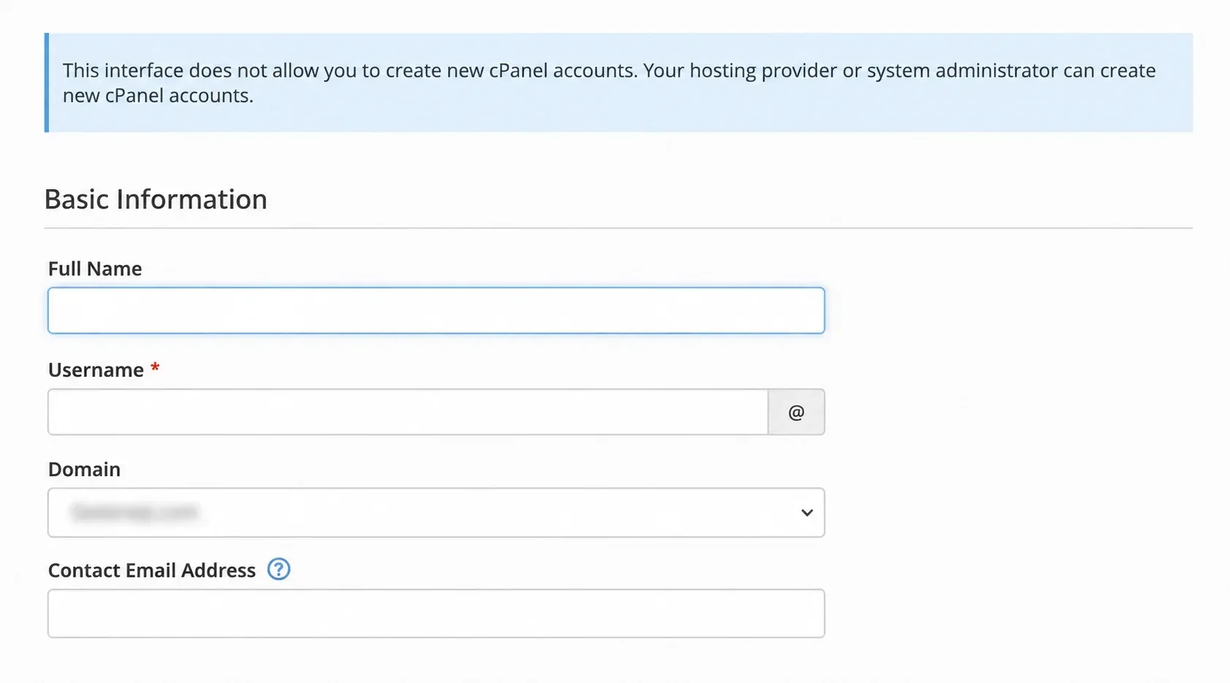
Task: Open the Domain dropdown
Action: 436,513
